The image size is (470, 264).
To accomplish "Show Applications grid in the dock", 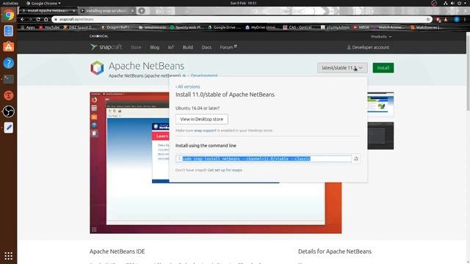I will (x=8, y=256).
